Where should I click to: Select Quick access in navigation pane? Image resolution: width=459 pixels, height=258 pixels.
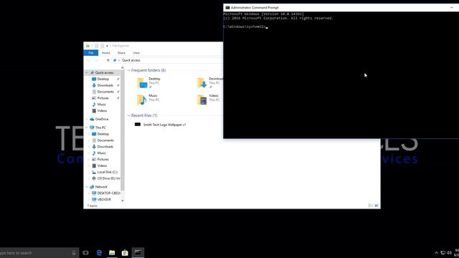pos(104,72)
